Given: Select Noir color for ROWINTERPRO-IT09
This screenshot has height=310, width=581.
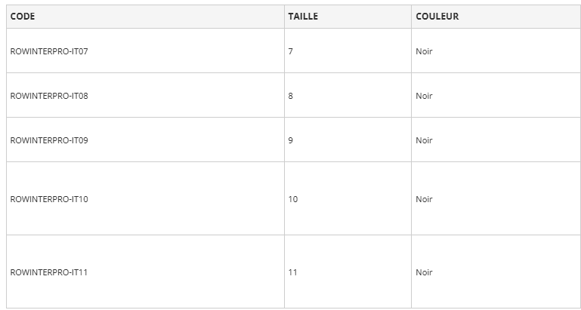Looking at the screenshot, I should (424, 140).
